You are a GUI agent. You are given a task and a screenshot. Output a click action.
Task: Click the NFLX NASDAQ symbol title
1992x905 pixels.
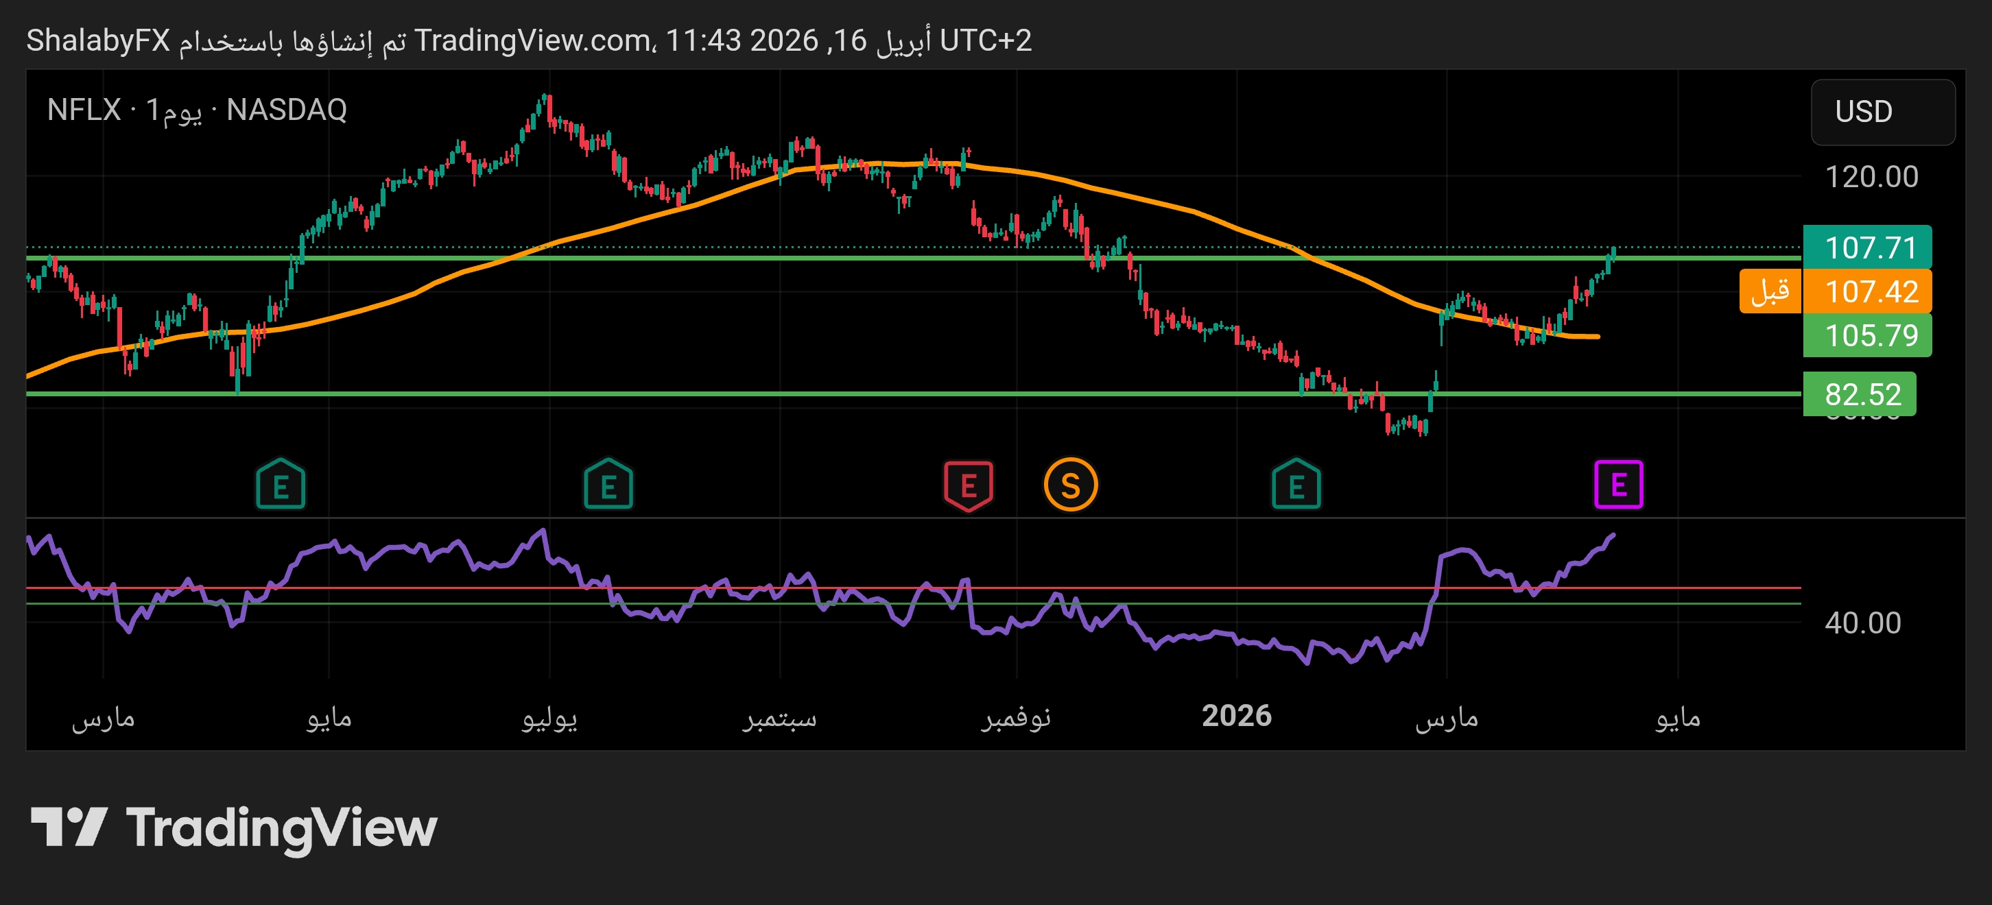click(x=197, y=110)
